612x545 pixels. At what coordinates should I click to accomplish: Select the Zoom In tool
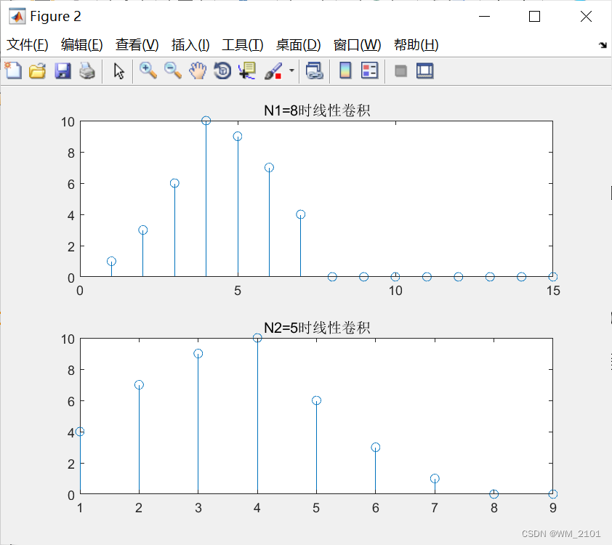pyautogui.click(x=148, y=70)
